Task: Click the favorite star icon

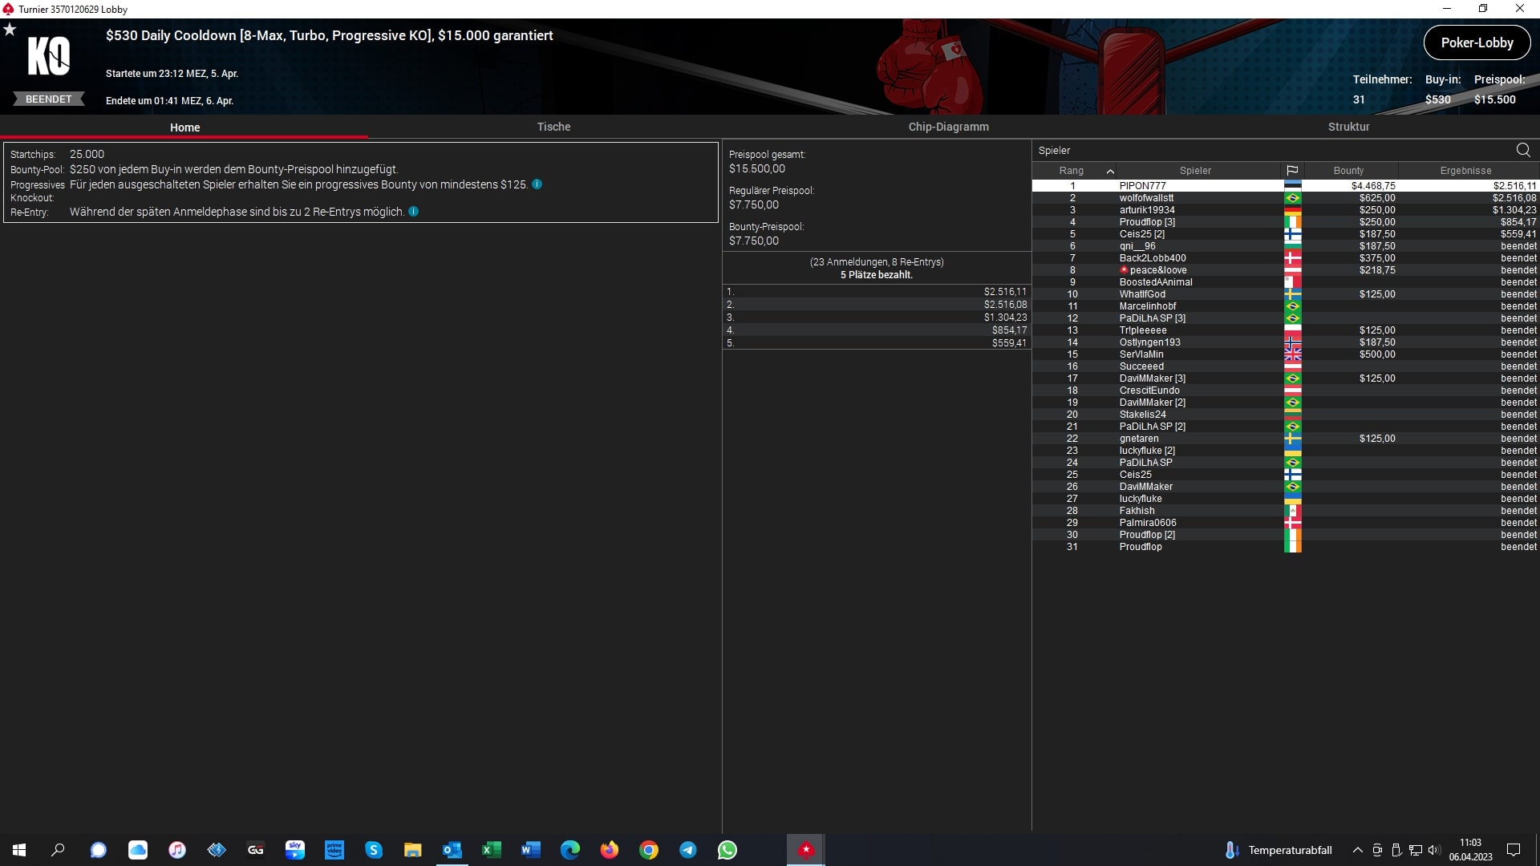Action: 10,30
